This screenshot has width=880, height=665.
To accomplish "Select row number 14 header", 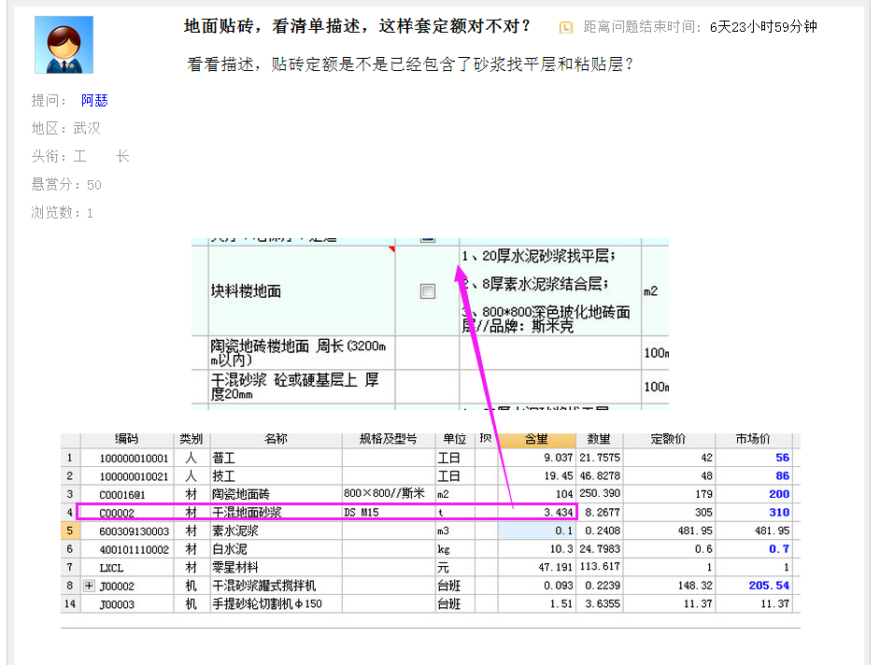I will 70,604.
